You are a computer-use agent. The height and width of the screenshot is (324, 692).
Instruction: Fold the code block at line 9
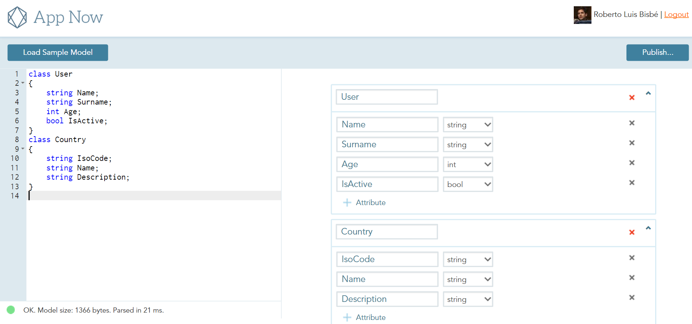[23, 149]
